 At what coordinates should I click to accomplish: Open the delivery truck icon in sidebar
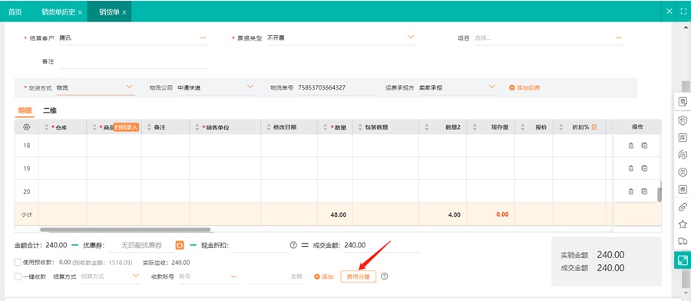tap(683, 241)
